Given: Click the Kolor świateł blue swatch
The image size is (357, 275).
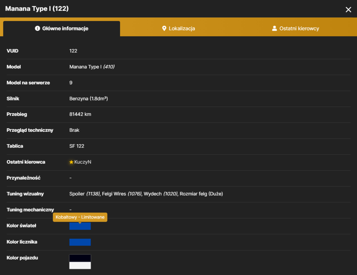Looking at the screenshot, I should pos(80,226).
